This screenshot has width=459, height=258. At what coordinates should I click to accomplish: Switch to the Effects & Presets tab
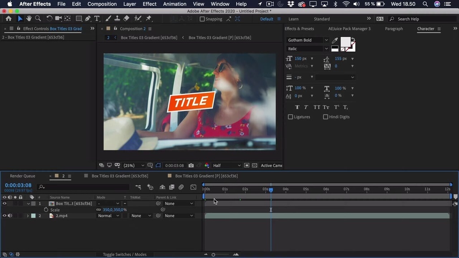click(299, 29)
